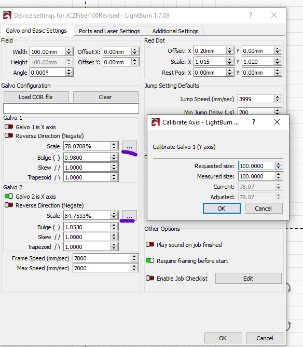This screenshot has height=347, width=303.
Task: Switch to Additional Settings tab
Action: point(175,31)
